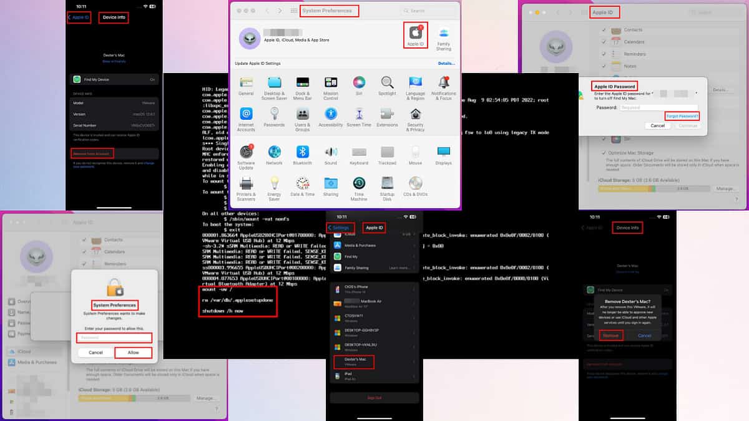
Task: Click iCloud storage bar in window with Allow dialog
Action: tap(135, 398)
